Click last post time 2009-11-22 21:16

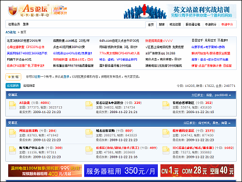(x=123, y=157)
